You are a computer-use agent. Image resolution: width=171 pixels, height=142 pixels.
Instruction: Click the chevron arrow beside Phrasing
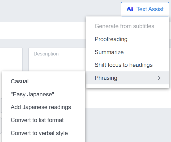coord(159,78)
